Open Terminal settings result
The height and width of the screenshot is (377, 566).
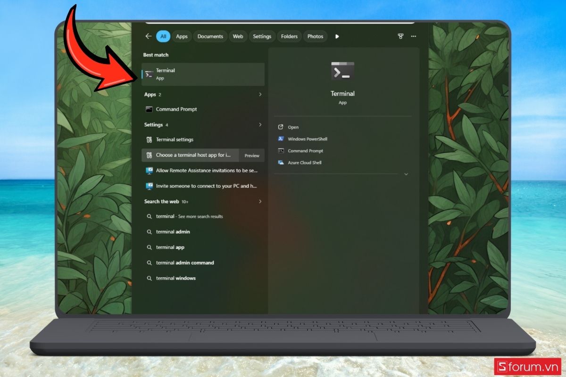[203, 139]
